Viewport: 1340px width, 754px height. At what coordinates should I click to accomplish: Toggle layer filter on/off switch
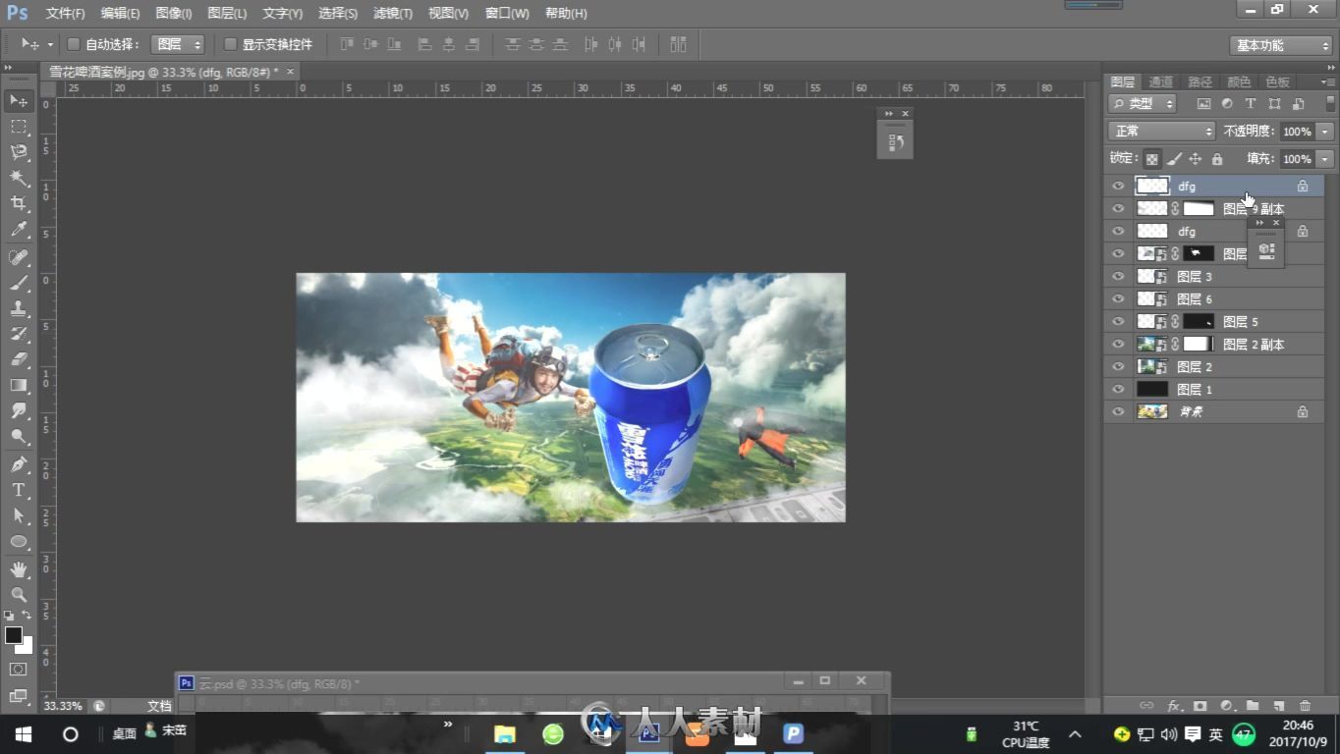pyautogui.click(x=1331, y=102)
